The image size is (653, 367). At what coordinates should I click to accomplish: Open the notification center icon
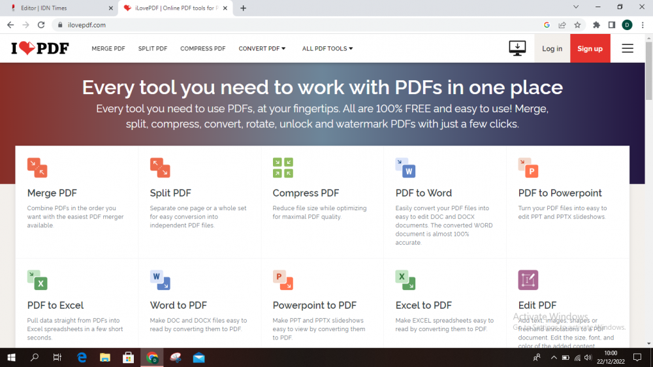[x=637, y=357]
